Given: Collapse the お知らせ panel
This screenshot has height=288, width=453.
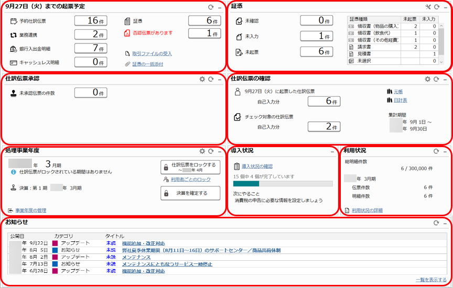Looking at the screenshot, I should point(445,224).
